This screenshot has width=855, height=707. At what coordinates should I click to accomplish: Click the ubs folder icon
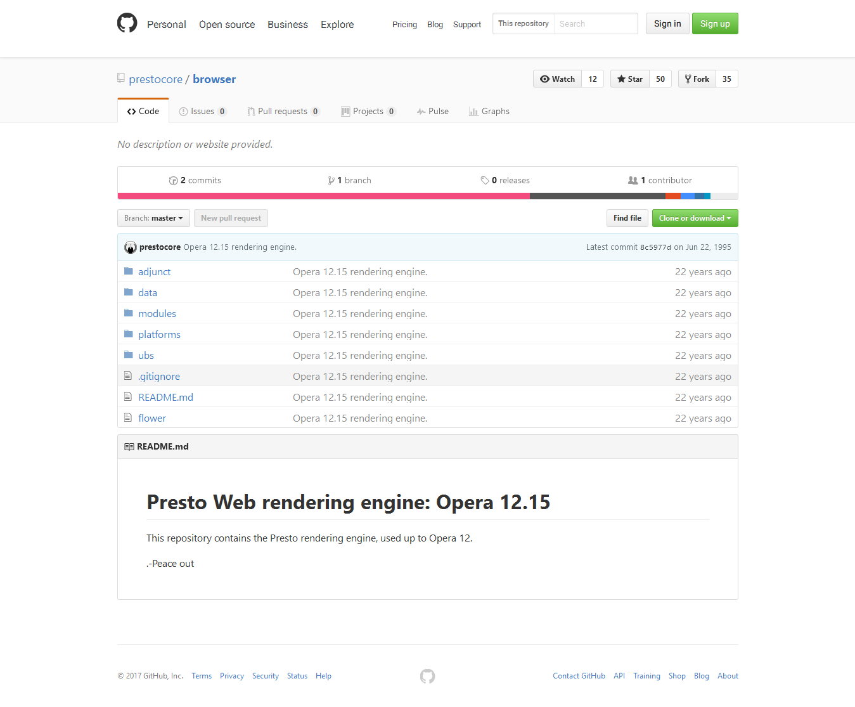(129, 355)
